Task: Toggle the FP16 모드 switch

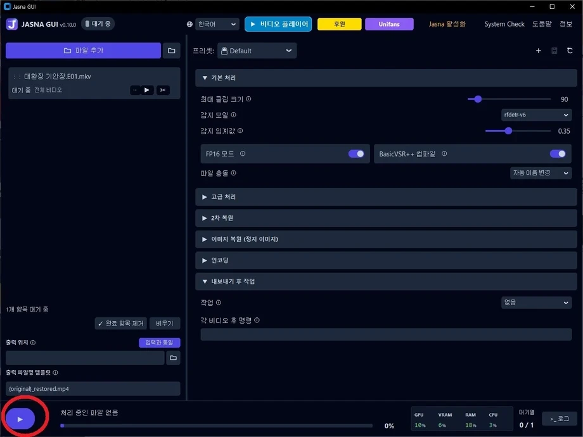Action: click(x=356, y=154)
